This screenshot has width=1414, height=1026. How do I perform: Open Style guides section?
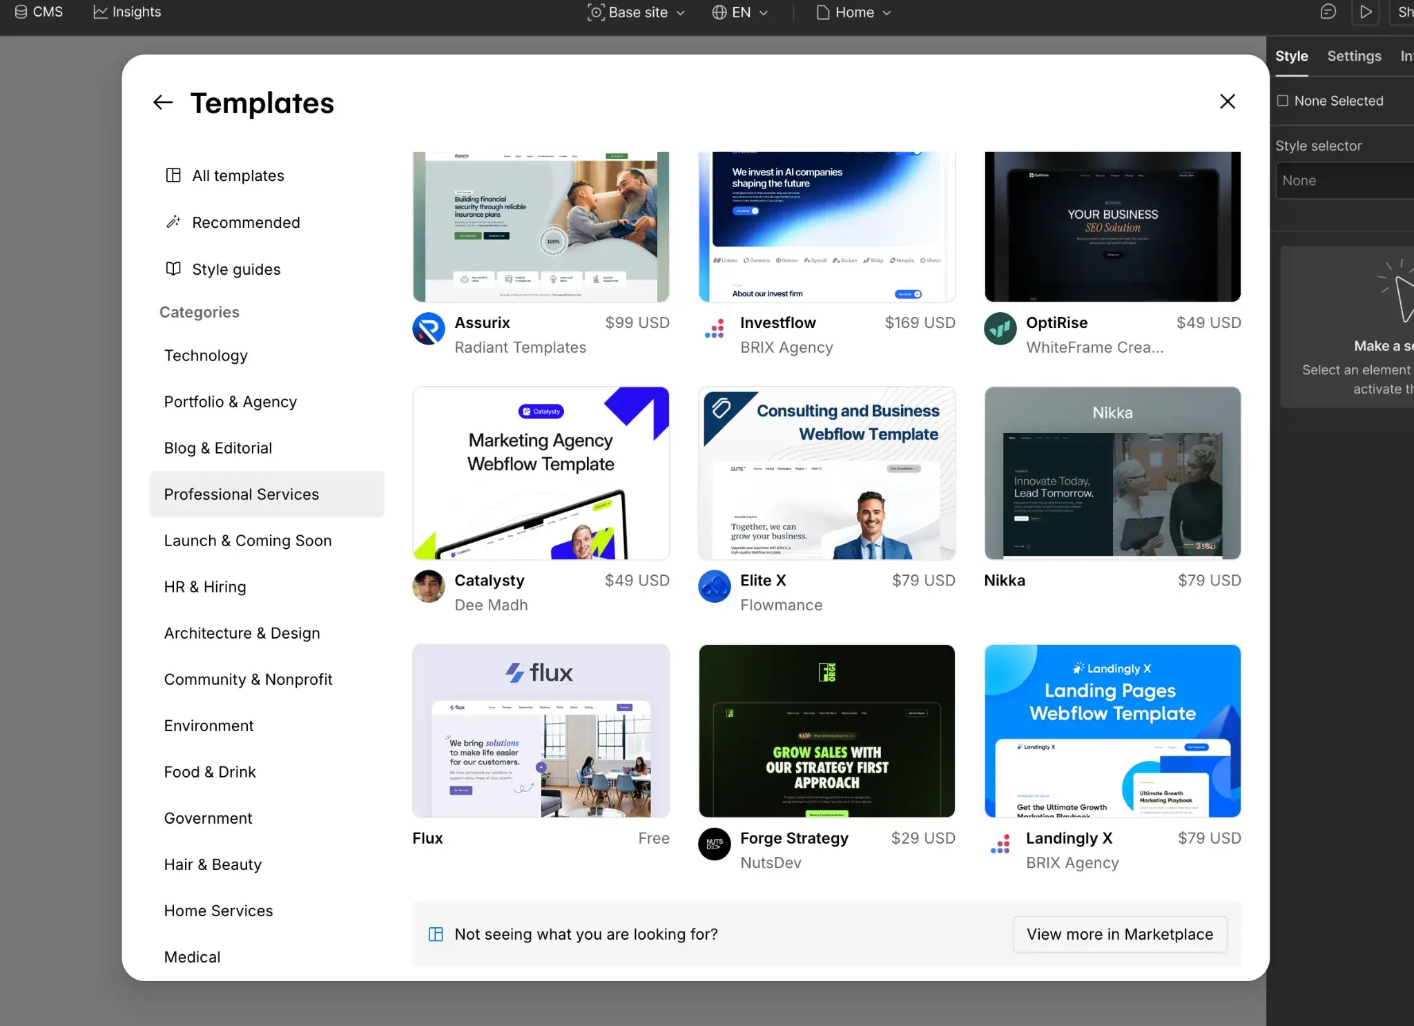267,269
